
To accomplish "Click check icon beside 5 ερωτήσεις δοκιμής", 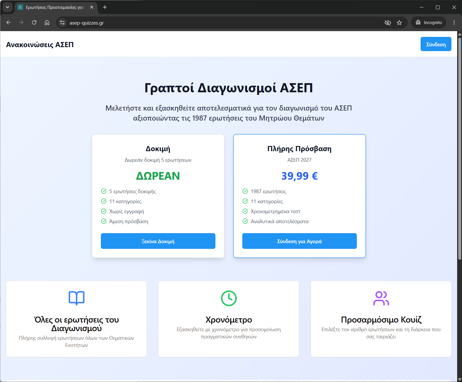I will (x=104, y=191).
